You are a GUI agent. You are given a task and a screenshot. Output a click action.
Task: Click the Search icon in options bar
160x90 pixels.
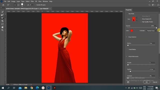click(x=149, y=5)
